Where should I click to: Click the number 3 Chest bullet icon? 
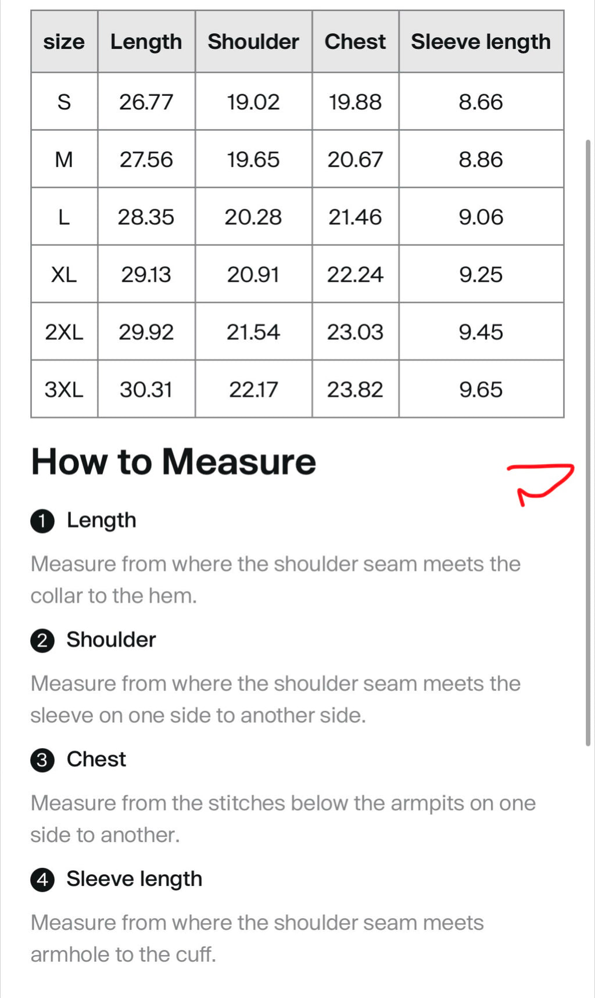(42, 760)
